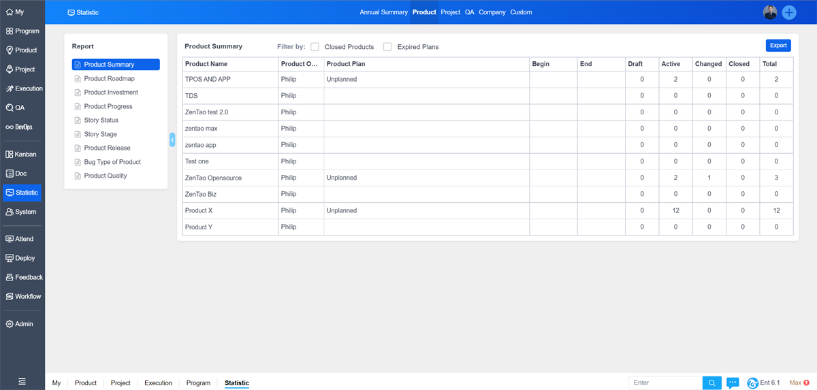Open the user avatar menu

(770, 12)
